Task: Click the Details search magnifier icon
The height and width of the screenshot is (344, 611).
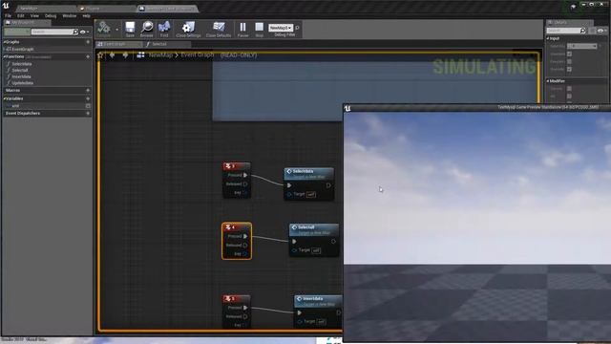Action: [583, 31]
